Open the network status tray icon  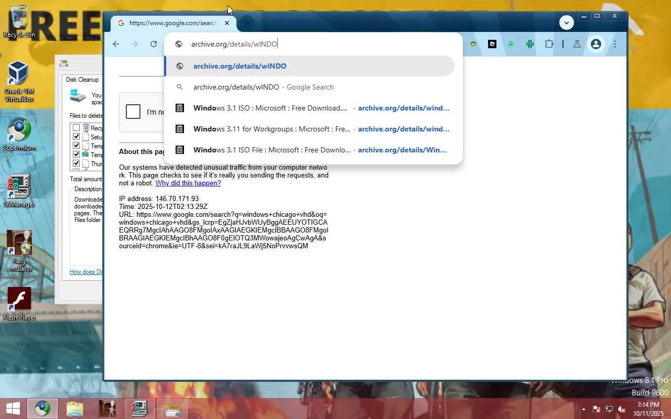tap(609, 409)
